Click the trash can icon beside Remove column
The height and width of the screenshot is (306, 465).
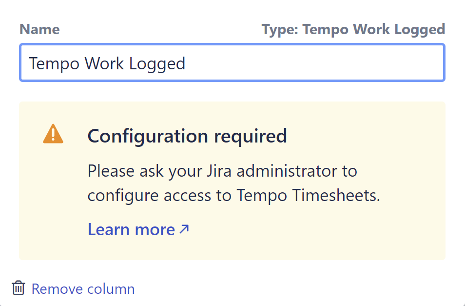pos(18,288)
